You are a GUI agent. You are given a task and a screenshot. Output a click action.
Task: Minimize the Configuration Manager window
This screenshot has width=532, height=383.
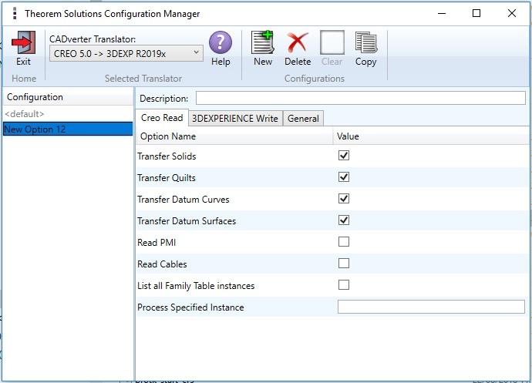click(442, 14)
